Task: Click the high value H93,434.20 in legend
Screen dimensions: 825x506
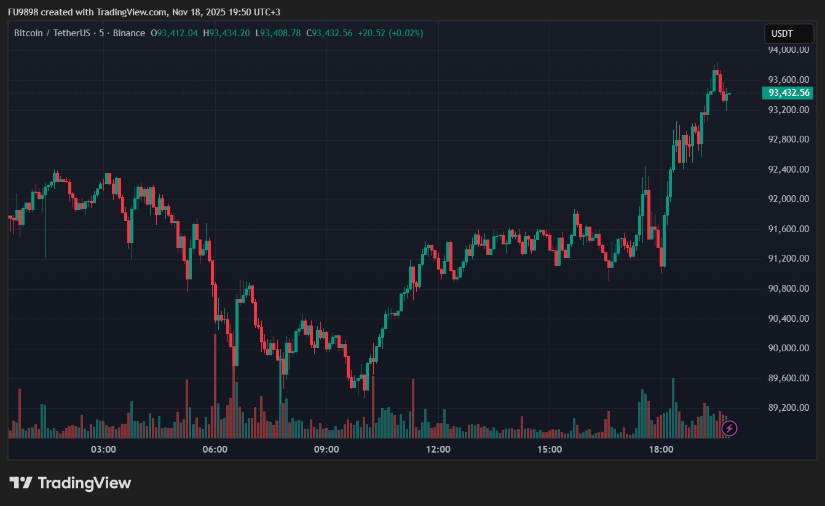Action: coord(226,33)
